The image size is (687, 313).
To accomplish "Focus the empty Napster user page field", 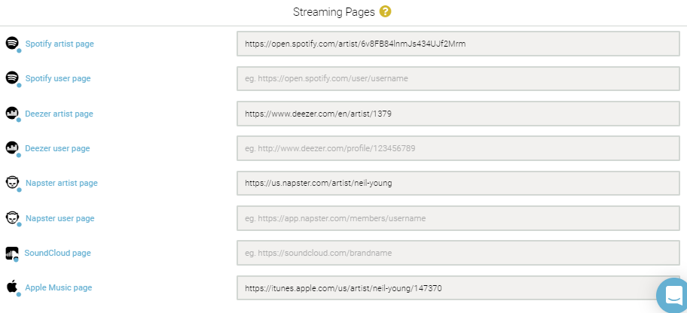I will click(458, 218).
